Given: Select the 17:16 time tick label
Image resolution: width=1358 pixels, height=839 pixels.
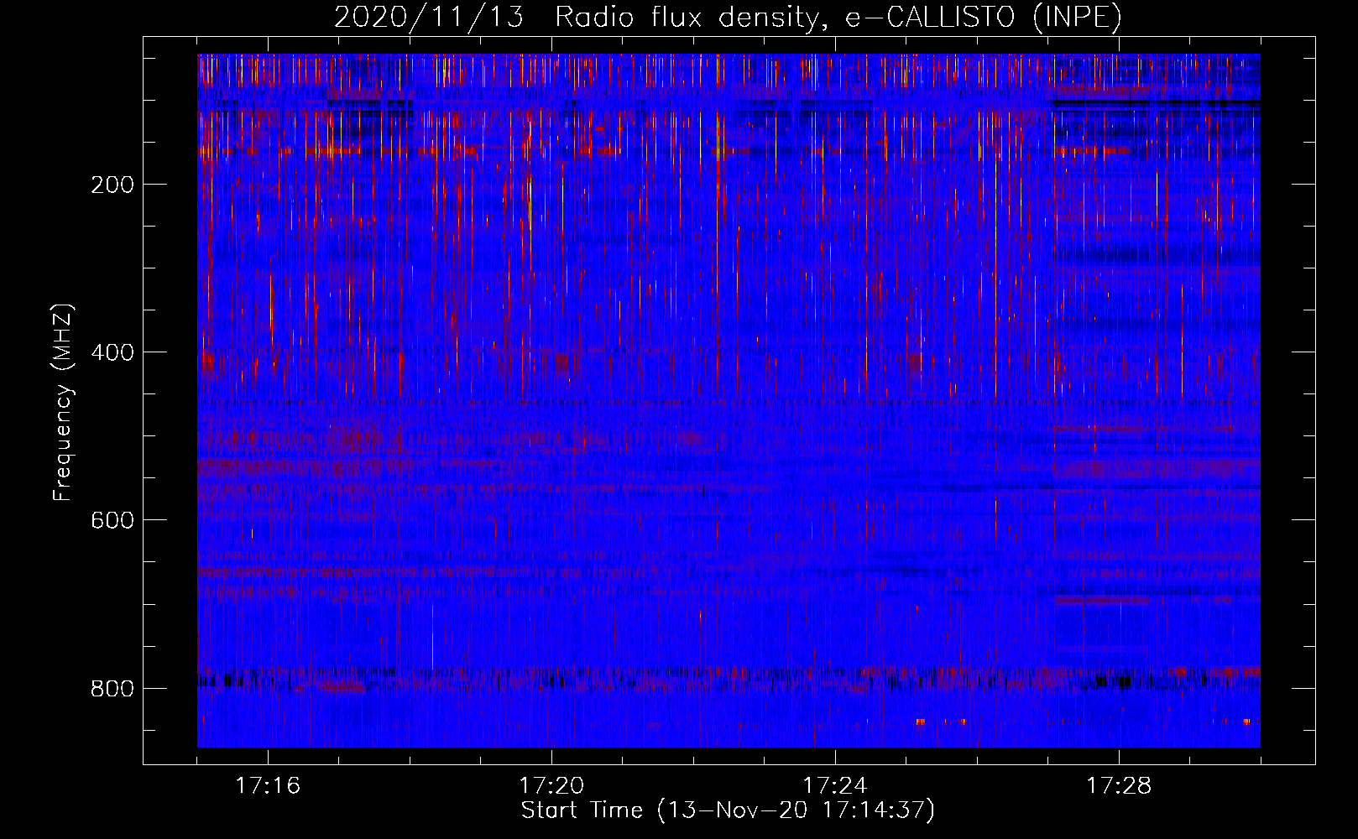Looking at the screenshot, I should [x=268, y=786].
